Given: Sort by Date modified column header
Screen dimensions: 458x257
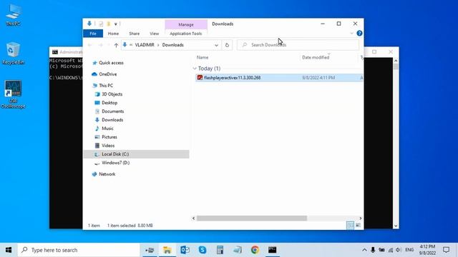Looking at the screenshot, I should (x=316, y=57).
